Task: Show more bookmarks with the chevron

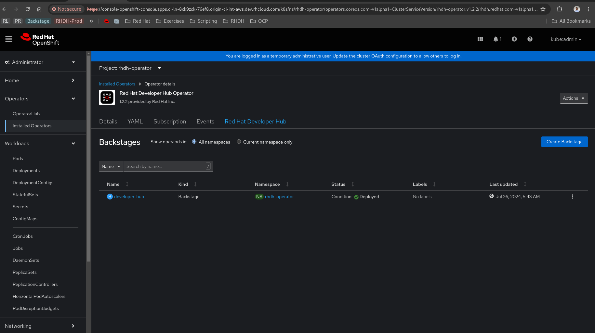Action: [x=91, y=21]
